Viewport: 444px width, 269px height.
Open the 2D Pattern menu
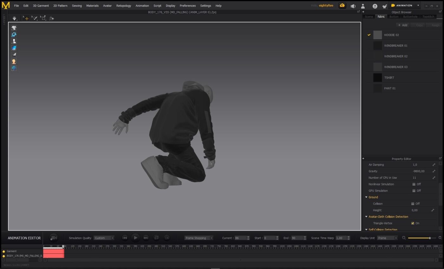point(60,6)
